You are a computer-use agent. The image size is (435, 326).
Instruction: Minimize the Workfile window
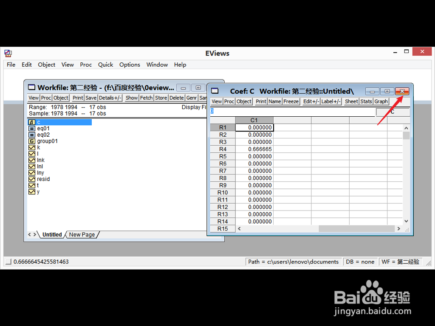pos(184,88)
